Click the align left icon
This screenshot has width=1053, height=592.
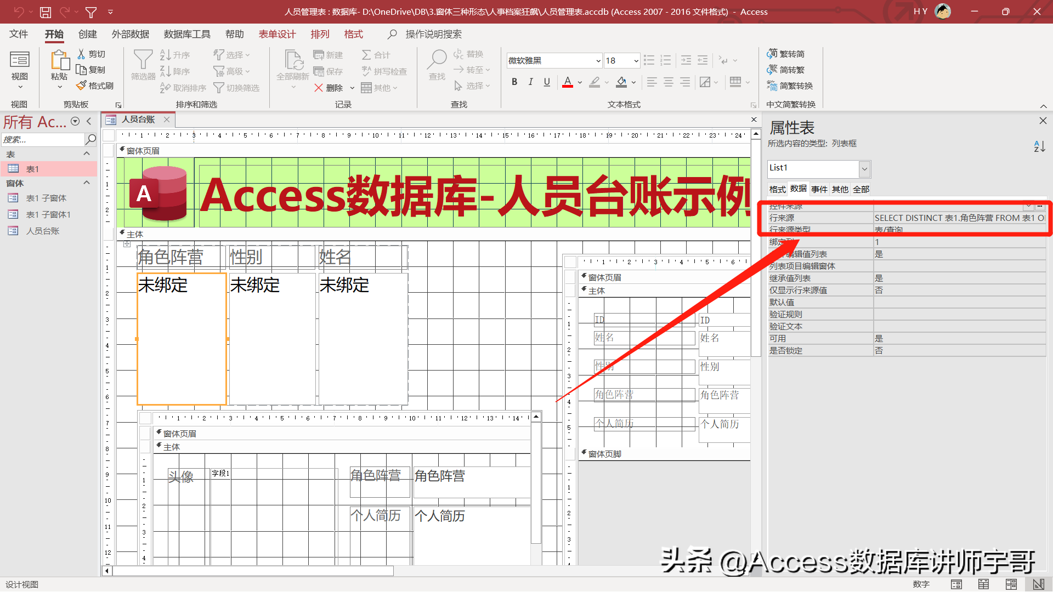[x=652, y=82]
